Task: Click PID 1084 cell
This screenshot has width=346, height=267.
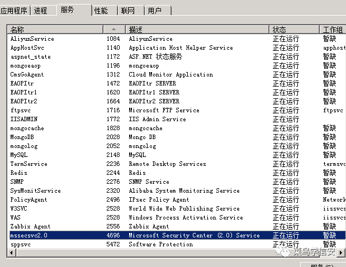Action: 113,39
